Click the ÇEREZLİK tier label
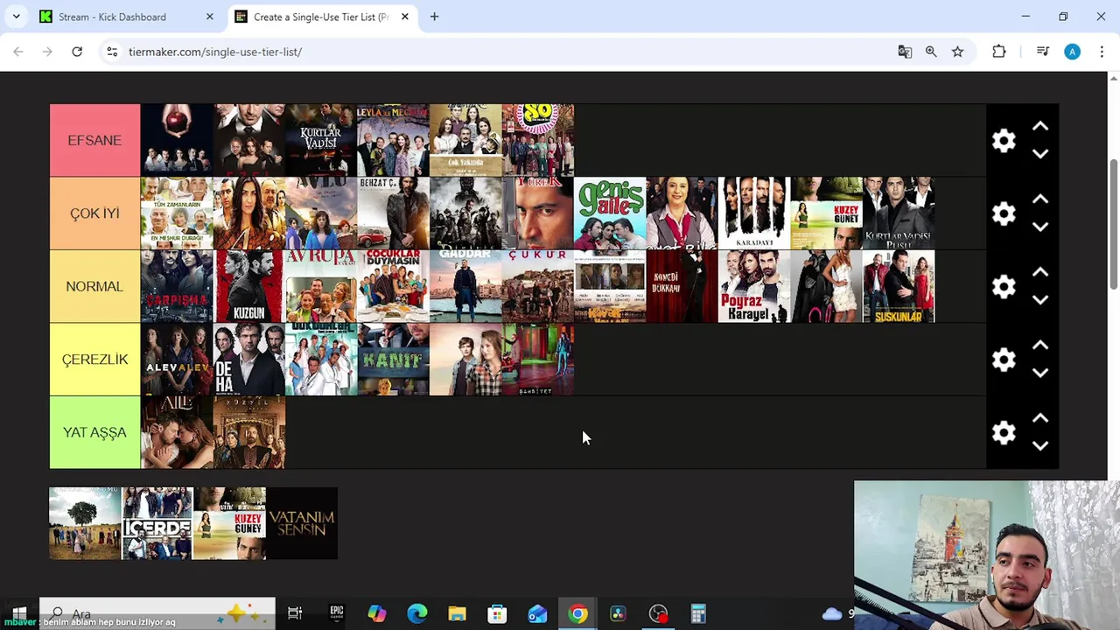The width and height of the screenshot is (1120, 630). (x=94, y=360)
